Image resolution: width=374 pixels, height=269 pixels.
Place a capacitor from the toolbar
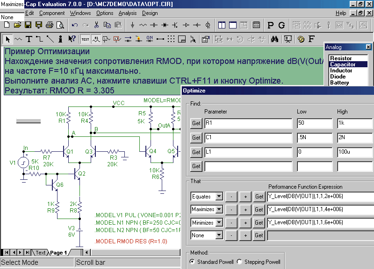(154, 25)
